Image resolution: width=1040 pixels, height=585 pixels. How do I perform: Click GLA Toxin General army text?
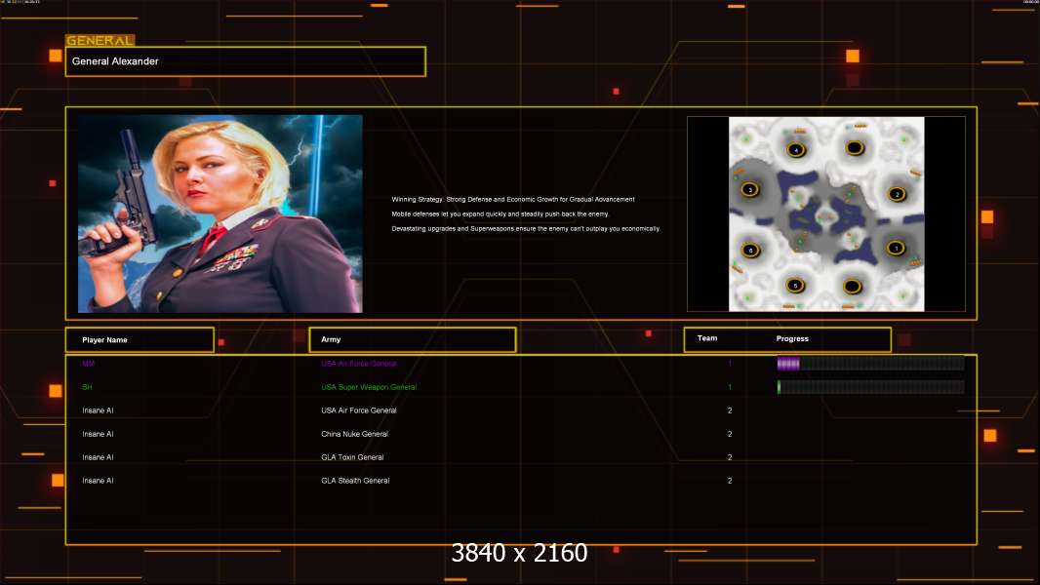click(352, 457)
